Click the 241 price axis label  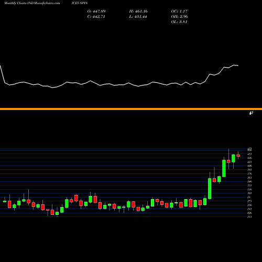pyautogui.click(x=250, y=209)
